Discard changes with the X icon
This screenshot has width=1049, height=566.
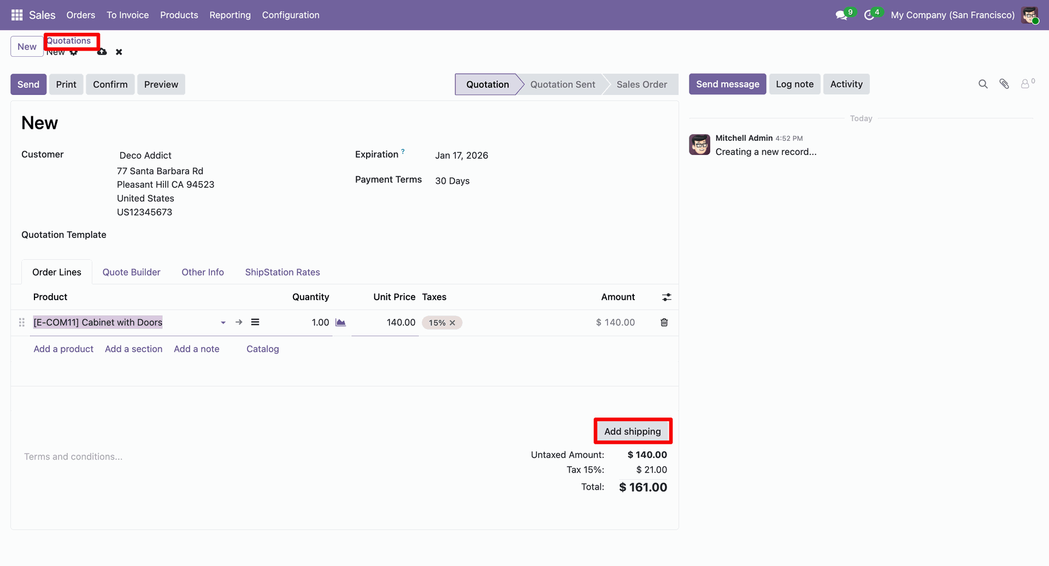pos(119,52)
